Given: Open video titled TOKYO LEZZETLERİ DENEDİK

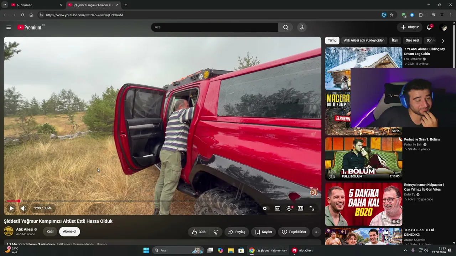Looking at the screenshot, I should pos(419,232).
